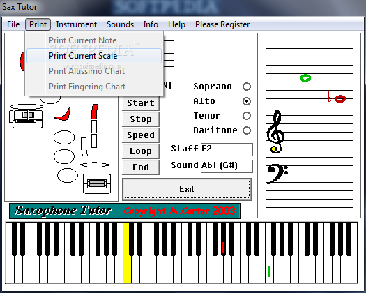
Task: Click the Start button
Action: (141, 103)
